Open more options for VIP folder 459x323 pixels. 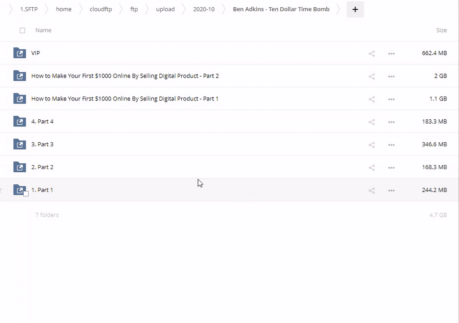[391, 53]
